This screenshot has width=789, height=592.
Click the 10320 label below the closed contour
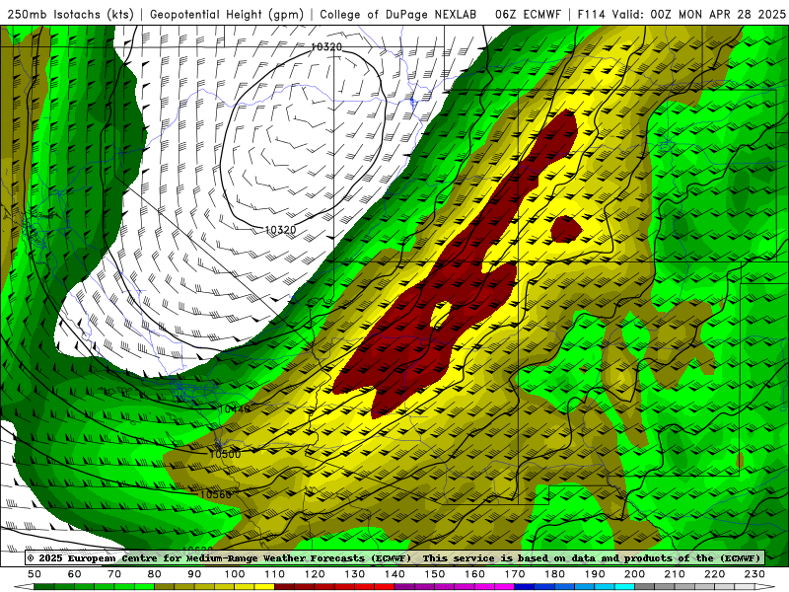(x=280, y=230)
